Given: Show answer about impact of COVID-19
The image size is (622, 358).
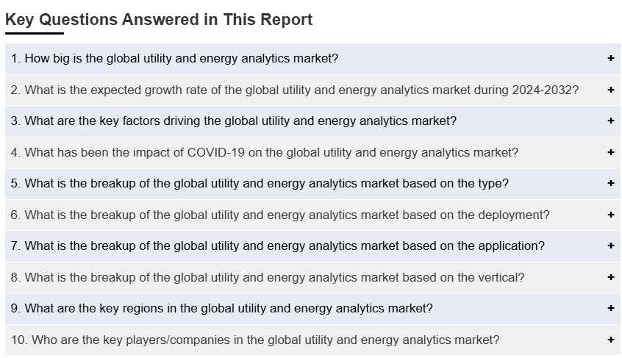Looking at the screenshot, I should pos(264,152).
